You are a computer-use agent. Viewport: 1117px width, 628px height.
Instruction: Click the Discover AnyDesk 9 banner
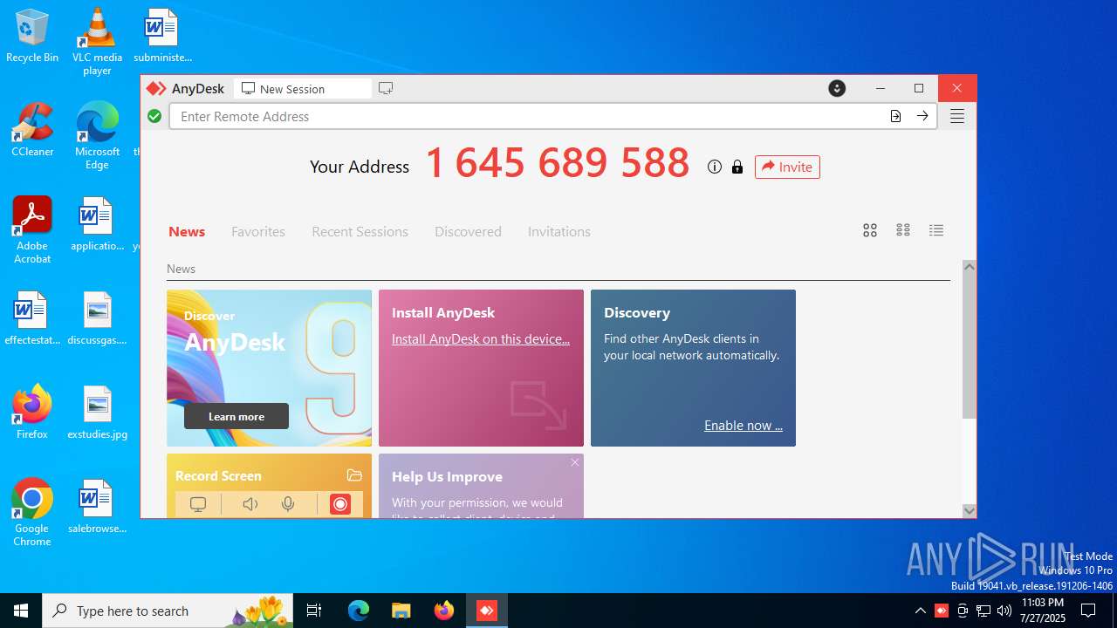click(x=269, y=368)
